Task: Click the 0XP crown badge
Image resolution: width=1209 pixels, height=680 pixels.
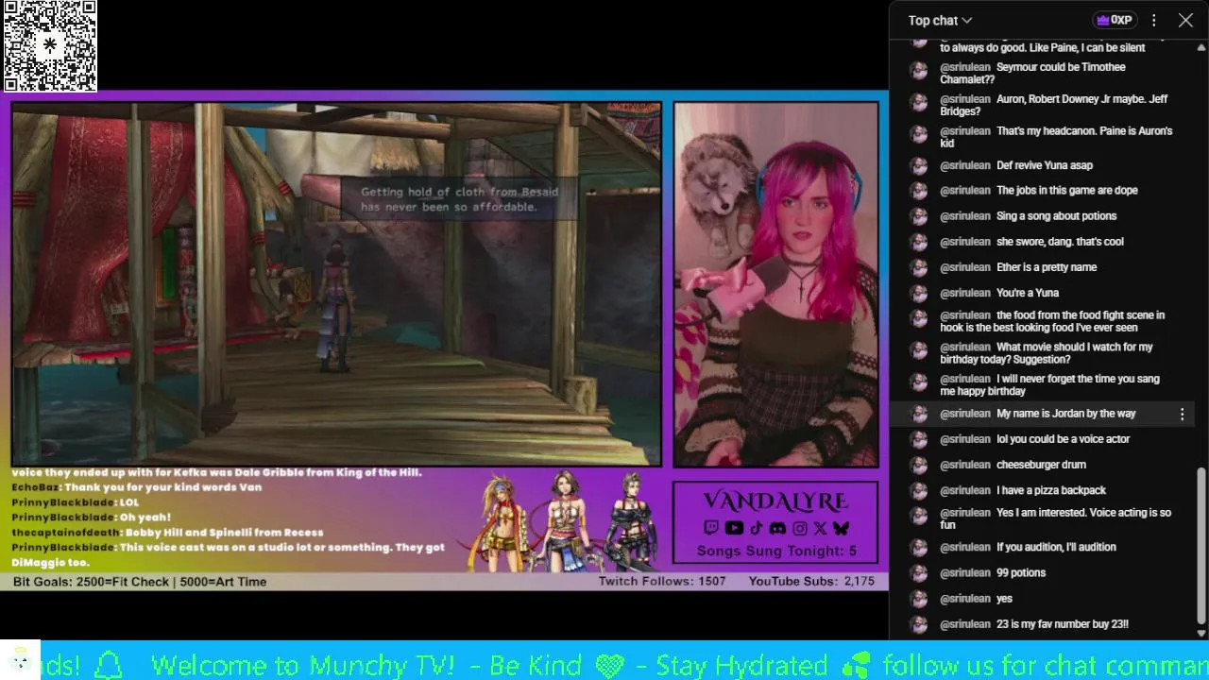Action: [1114, 20]
